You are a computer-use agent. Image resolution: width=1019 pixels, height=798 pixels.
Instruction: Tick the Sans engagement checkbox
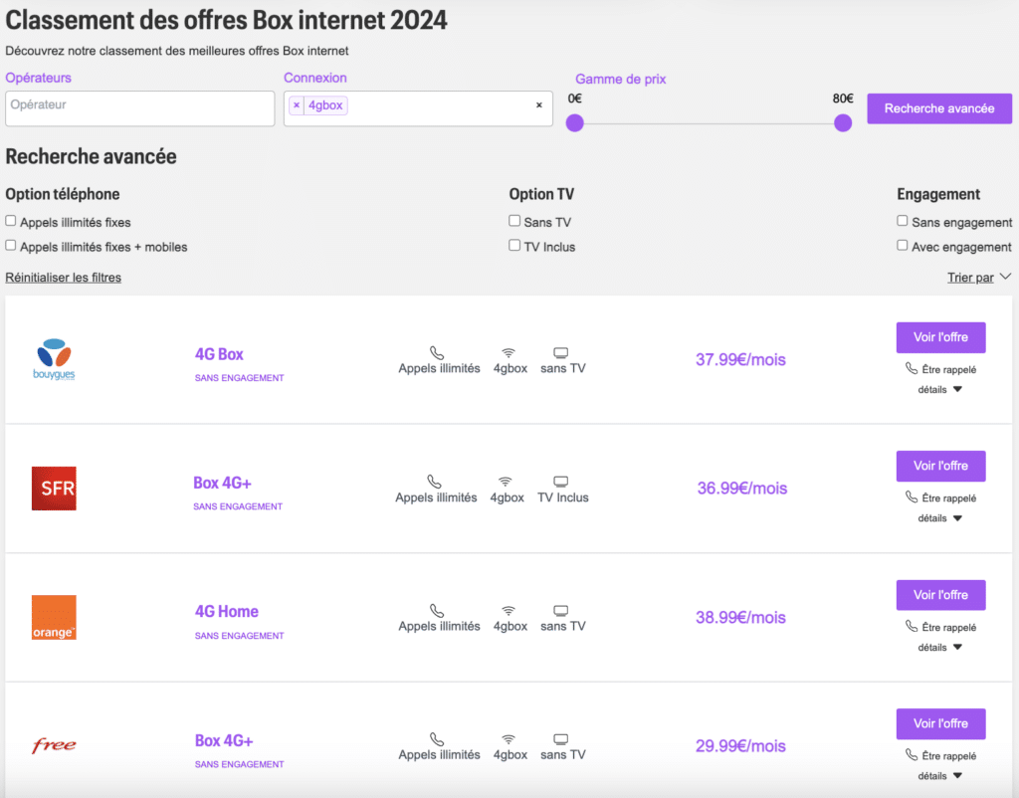coord(903,221)
